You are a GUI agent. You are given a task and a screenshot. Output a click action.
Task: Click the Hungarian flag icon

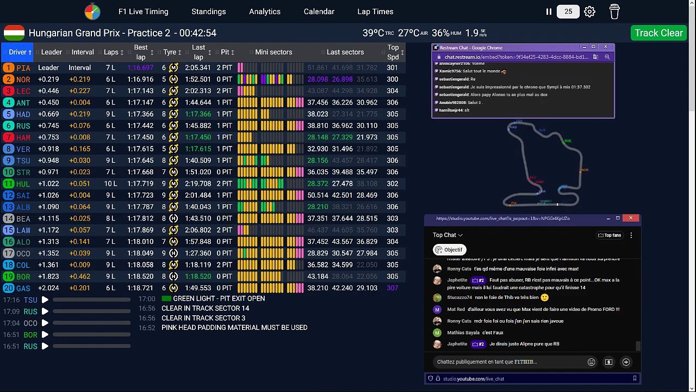[x=14, y=33]
